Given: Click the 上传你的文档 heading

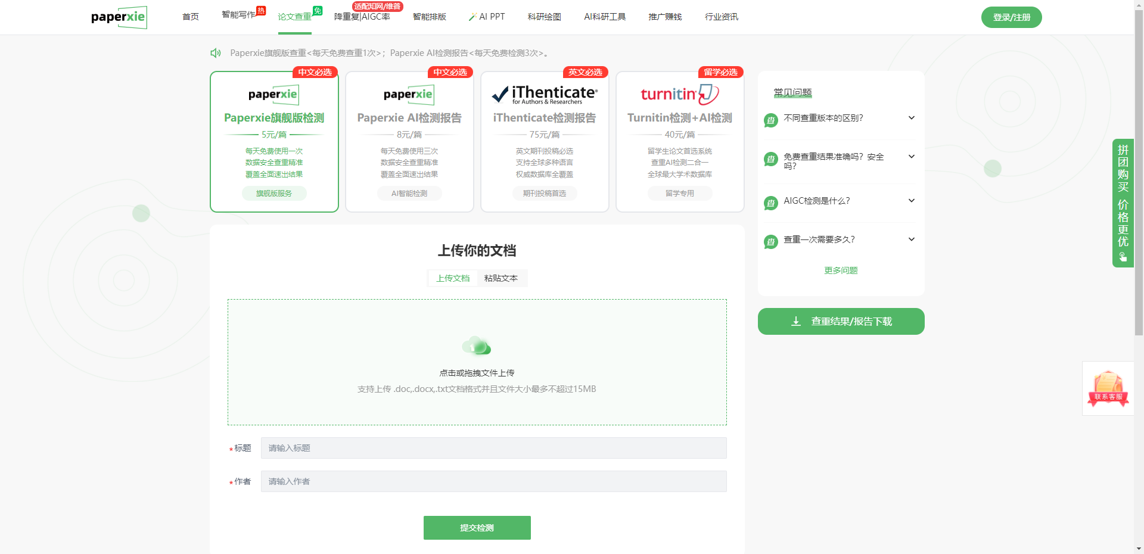Looking at the screenshot, I should coord(477,251).
